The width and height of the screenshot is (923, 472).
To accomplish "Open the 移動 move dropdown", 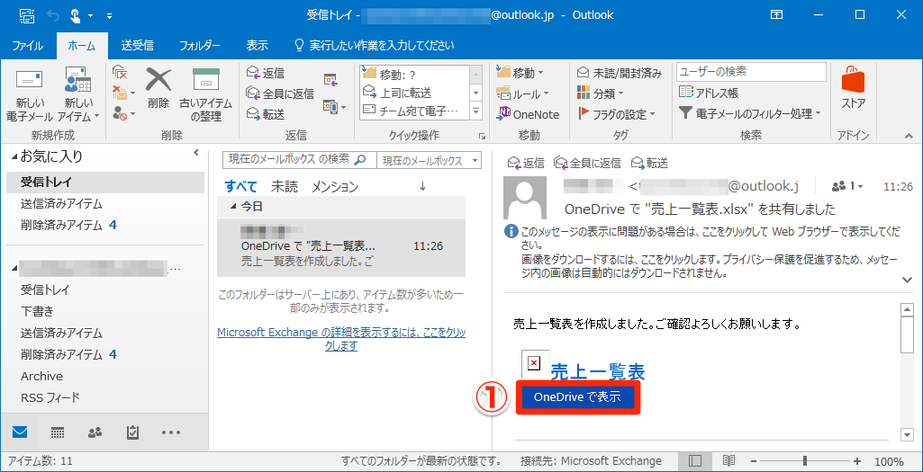I will [x=520, y=73].
